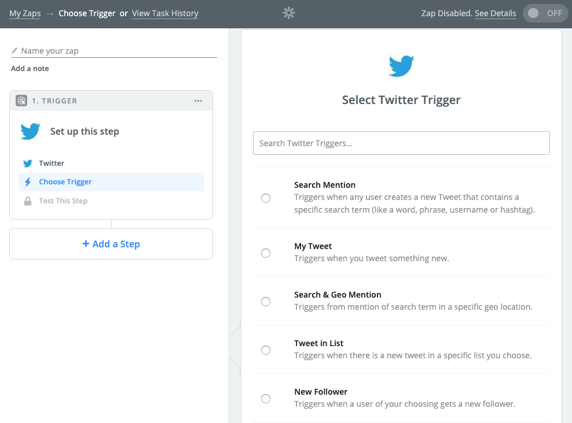Click the Add a Step button
The width and height of the screenshot is (572, 423).
point(111,244)
